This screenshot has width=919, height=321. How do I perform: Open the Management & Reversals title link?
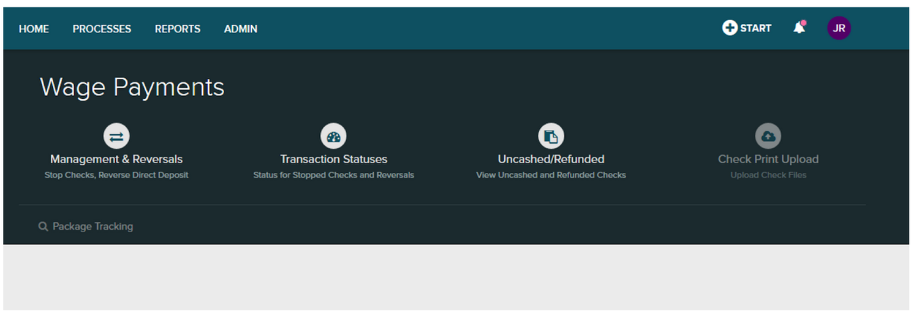point(116,159)
